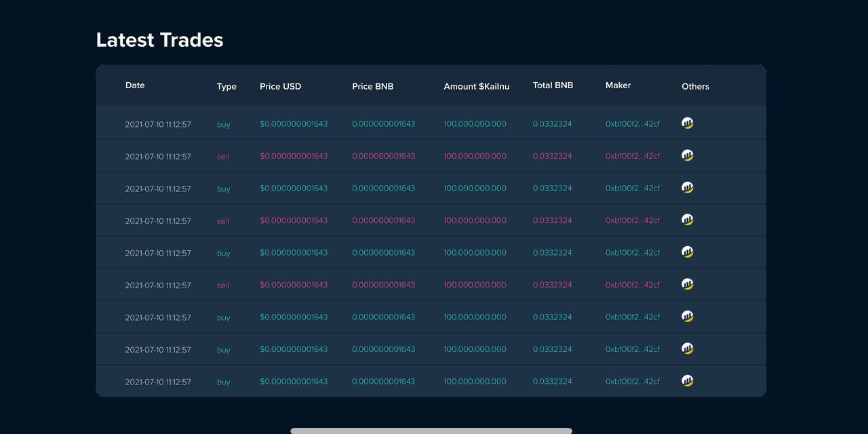Open chart icon in first trade row
The image size is (868, 434).
tap(687, 123)
